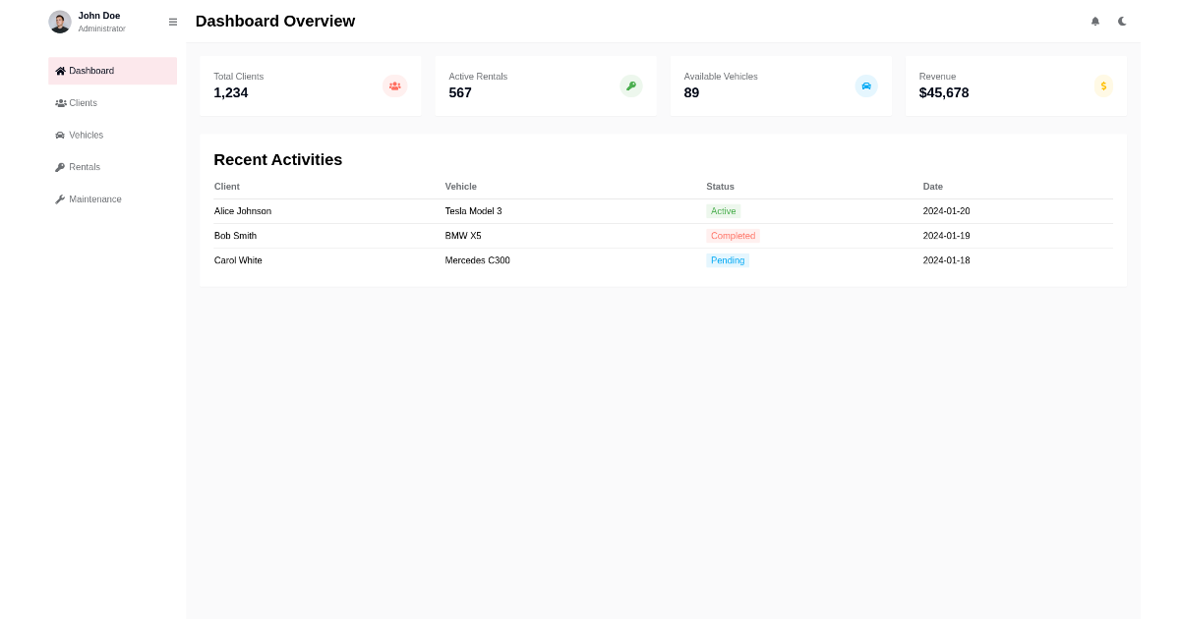The height and width of the screenshot is (619, 1180).
Task: Click the blue car icon on Available Vehicles card
Action: pos(865,85)
